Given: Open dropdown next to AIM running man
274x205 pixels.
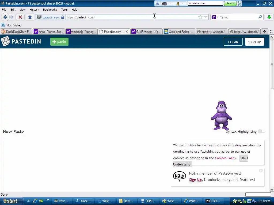Looking at the screenshot, I should pos(182,3).
